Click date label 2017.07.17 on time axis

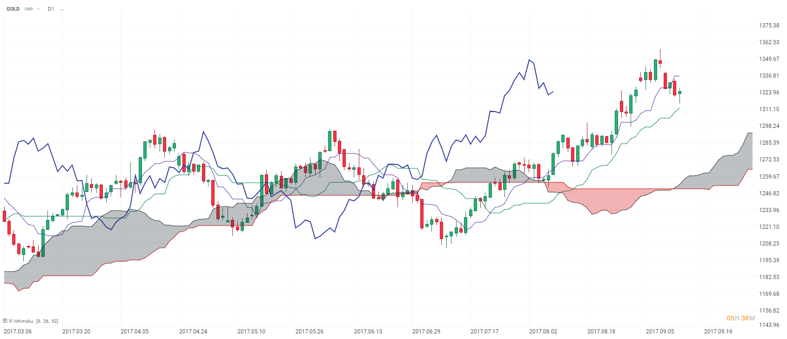[484, 332]
